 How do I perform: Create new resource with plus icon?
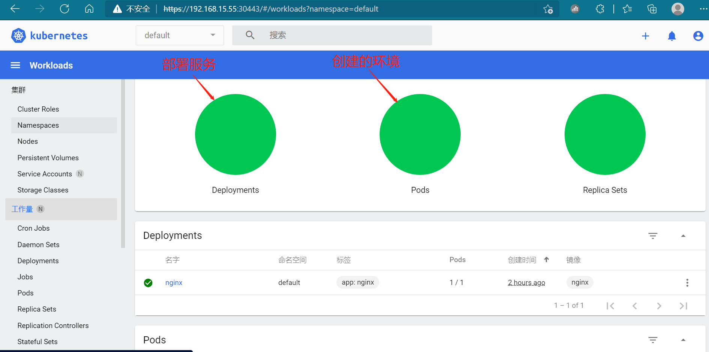coord(646,36)
